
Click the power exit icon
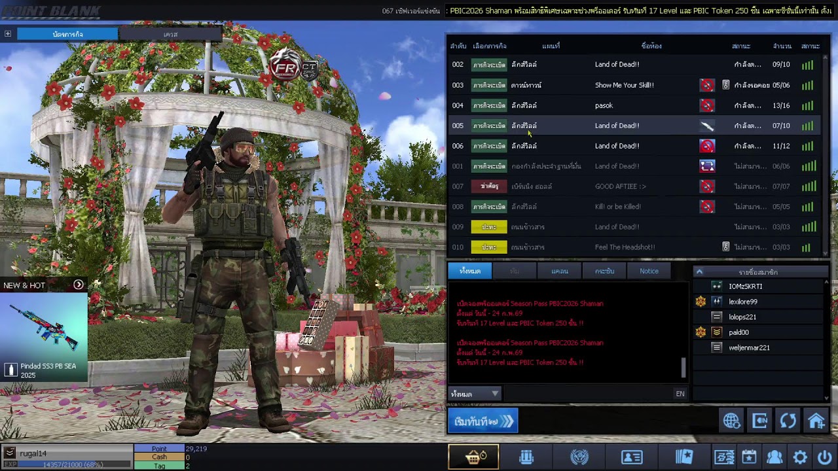[x=824, y=457]
